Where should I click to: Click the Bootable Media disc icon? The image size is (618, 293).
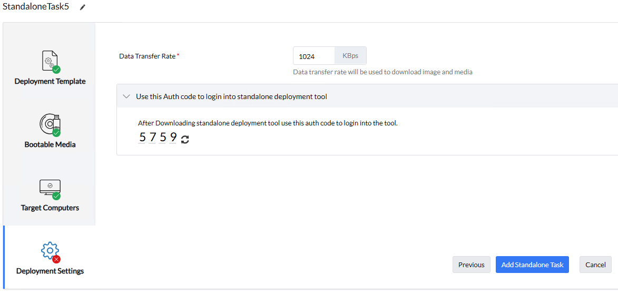tap(48, 124)
